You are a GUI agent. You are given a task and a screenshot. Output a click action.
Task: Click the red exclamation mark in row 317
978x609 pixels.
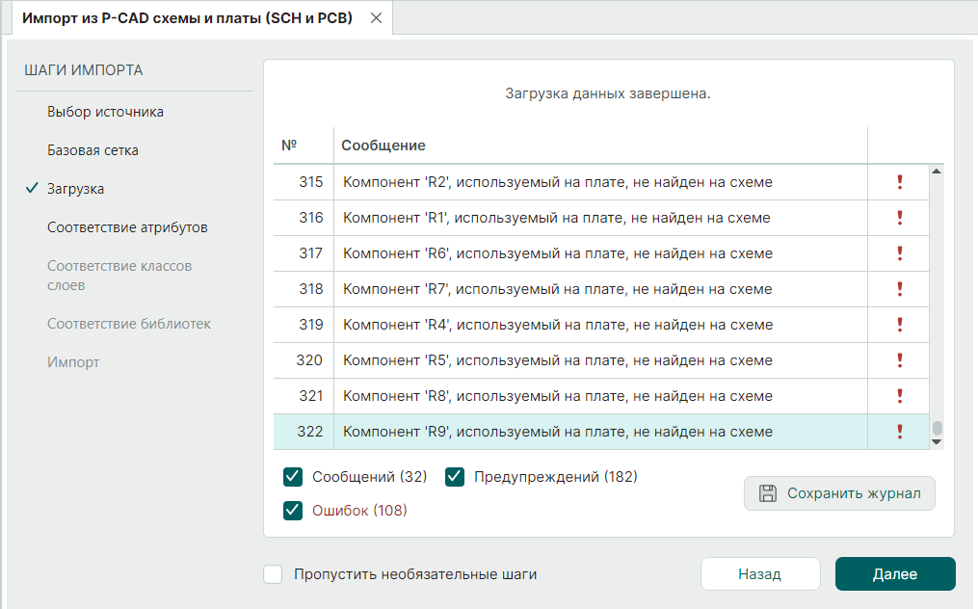click(899, 253)
